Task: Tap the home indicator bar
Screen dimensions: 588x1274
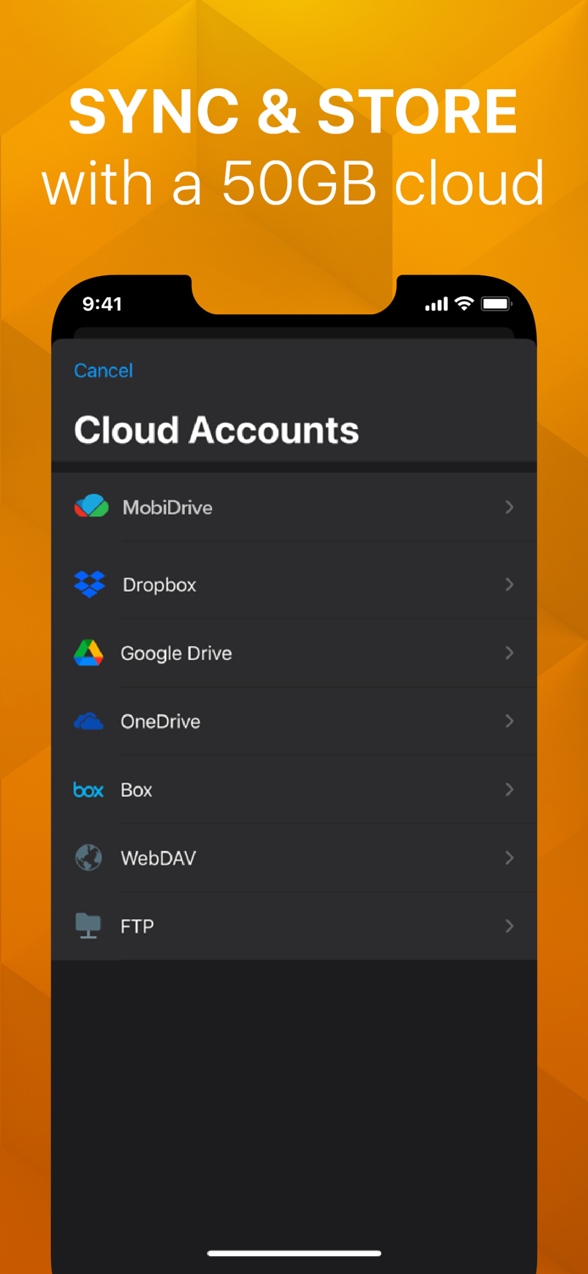Action: [294, 1253]
